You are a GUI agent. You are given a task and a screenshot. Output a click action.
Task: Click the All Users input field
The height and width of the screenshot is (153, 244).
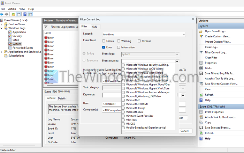[x=112, y=104]
